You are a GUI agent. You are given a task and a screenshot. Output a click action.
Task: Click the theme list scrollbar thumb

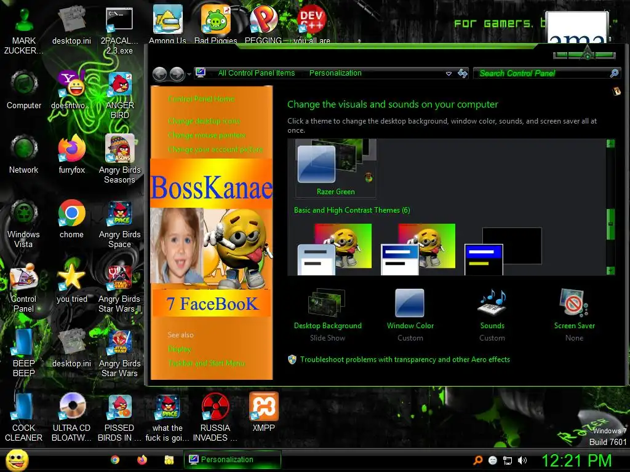610,224
